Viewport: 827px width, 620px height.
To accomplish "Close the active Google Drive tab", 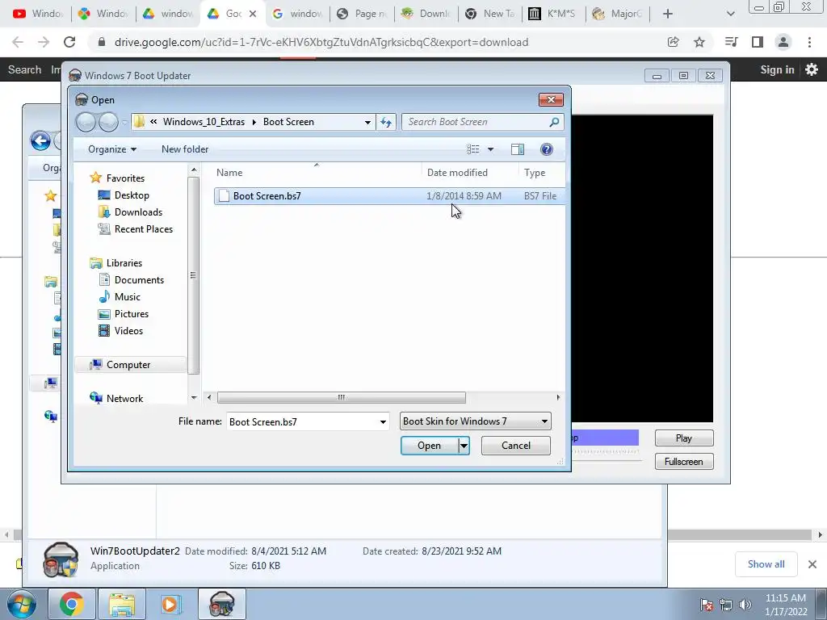I will tap(253, 14).
